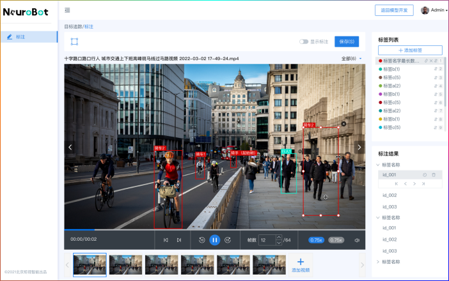Open the 全部(6) filter dropdown
Viewport: 449px width, 281px height.
[x=351, y=59]
